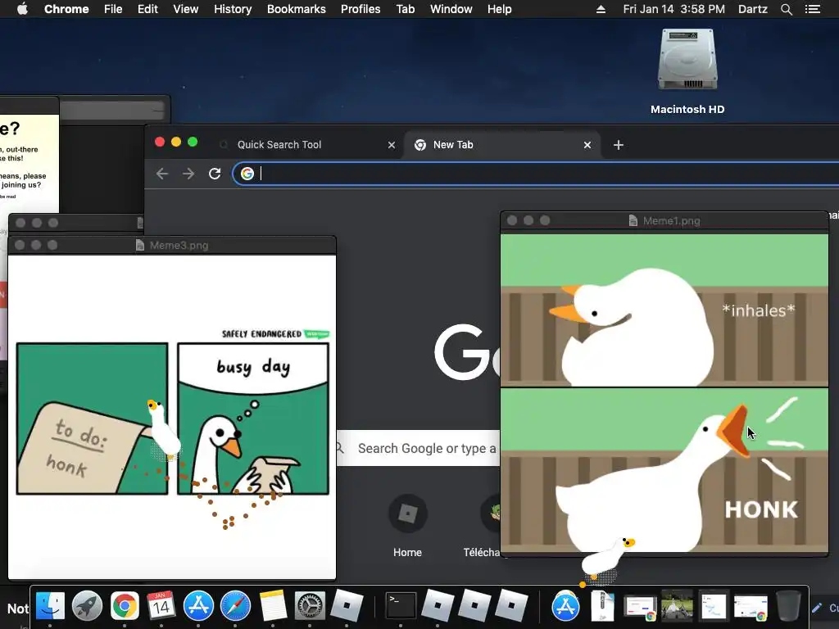Image resolution: width=839 pixels, height=629 pixels.
Task: Open a new tab with plus button
Action: [618, 145]
